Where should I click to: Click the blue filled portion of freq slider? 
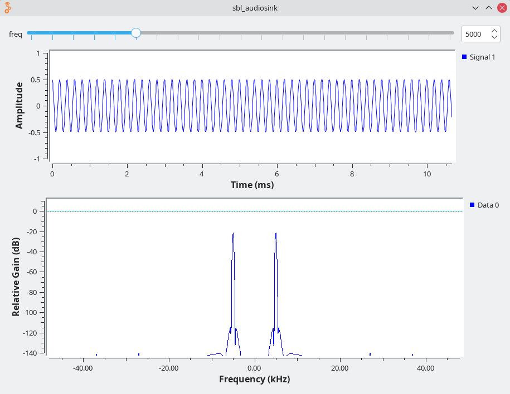[x=78, y=33]
